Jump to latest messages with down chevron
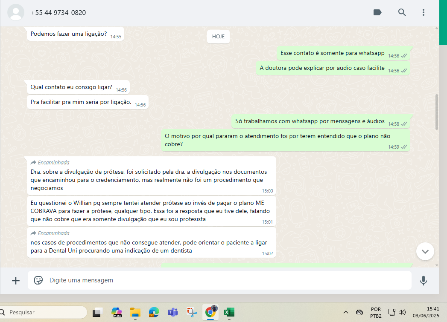The image size is (447, 322). [x=425, y=251]
